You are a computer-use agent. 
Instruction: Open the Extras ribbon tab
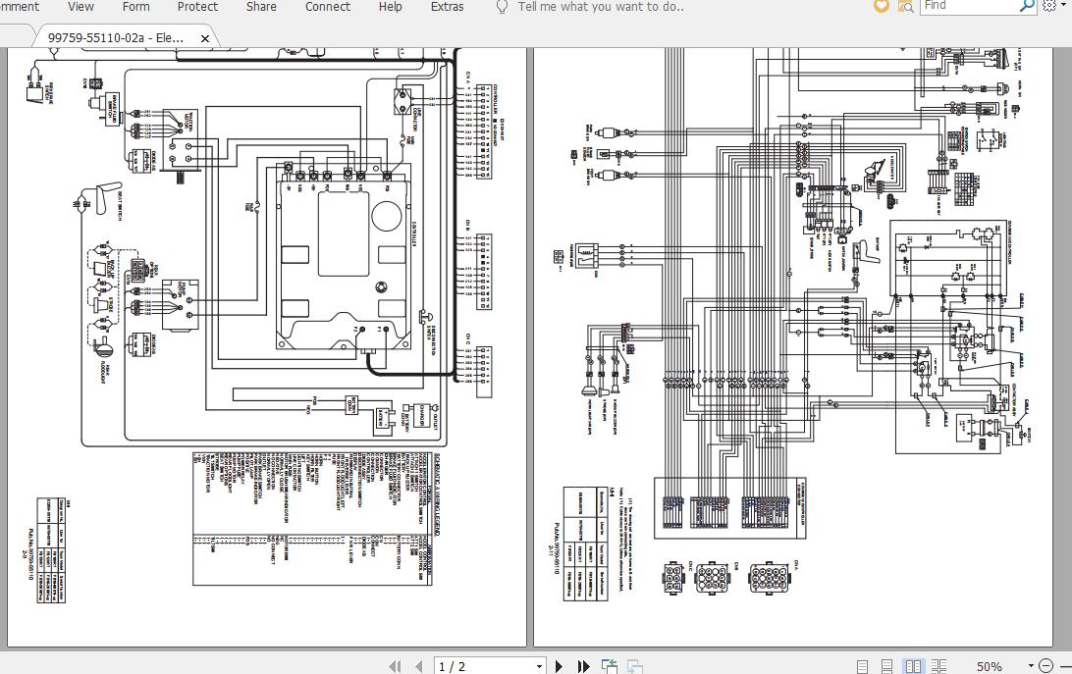tap(447, 7)
